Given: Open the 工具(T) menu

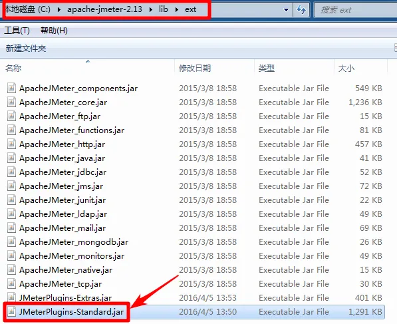Looking at the screenshot, I should [17, 31].
